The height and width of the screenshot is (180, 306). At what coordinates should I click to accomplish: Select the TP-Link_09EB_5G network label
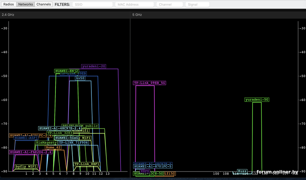click(x=149, y=83)
